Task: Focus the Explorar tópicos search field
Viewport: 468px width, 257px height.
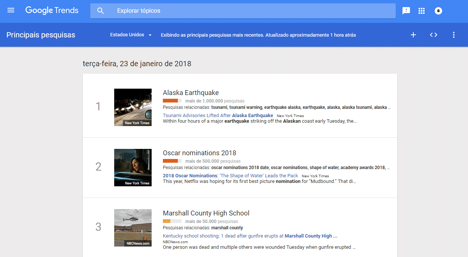Action: tap(243, 11)
